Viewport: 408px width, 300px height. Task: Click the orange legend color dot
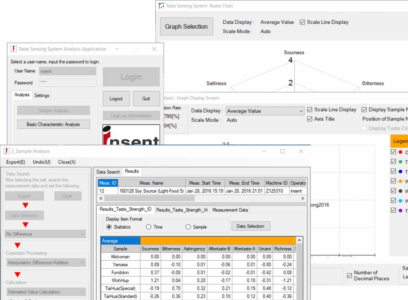[x=401, y=181]
